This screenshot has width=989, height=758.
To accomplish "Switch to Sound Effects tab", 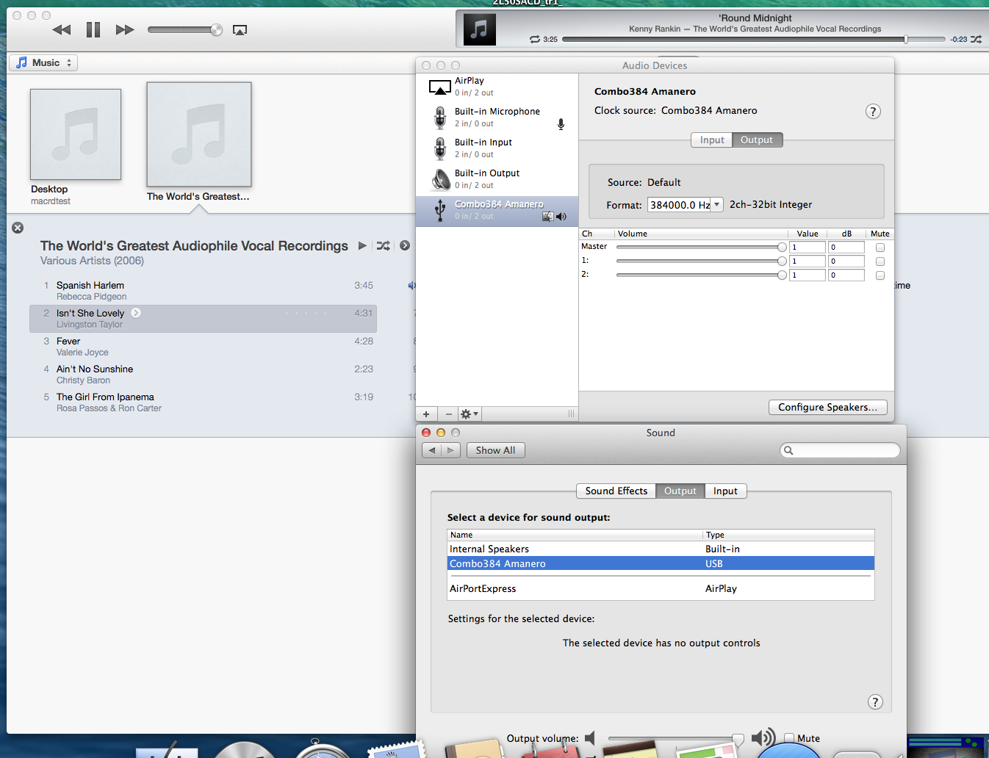I will click(x=616, y=491).
